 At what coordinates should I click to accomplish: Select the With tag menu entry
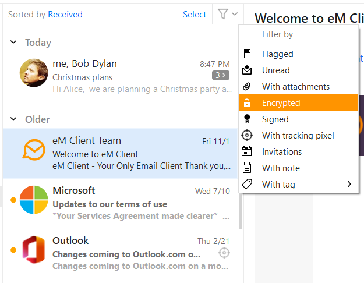[x=299, y=185]
